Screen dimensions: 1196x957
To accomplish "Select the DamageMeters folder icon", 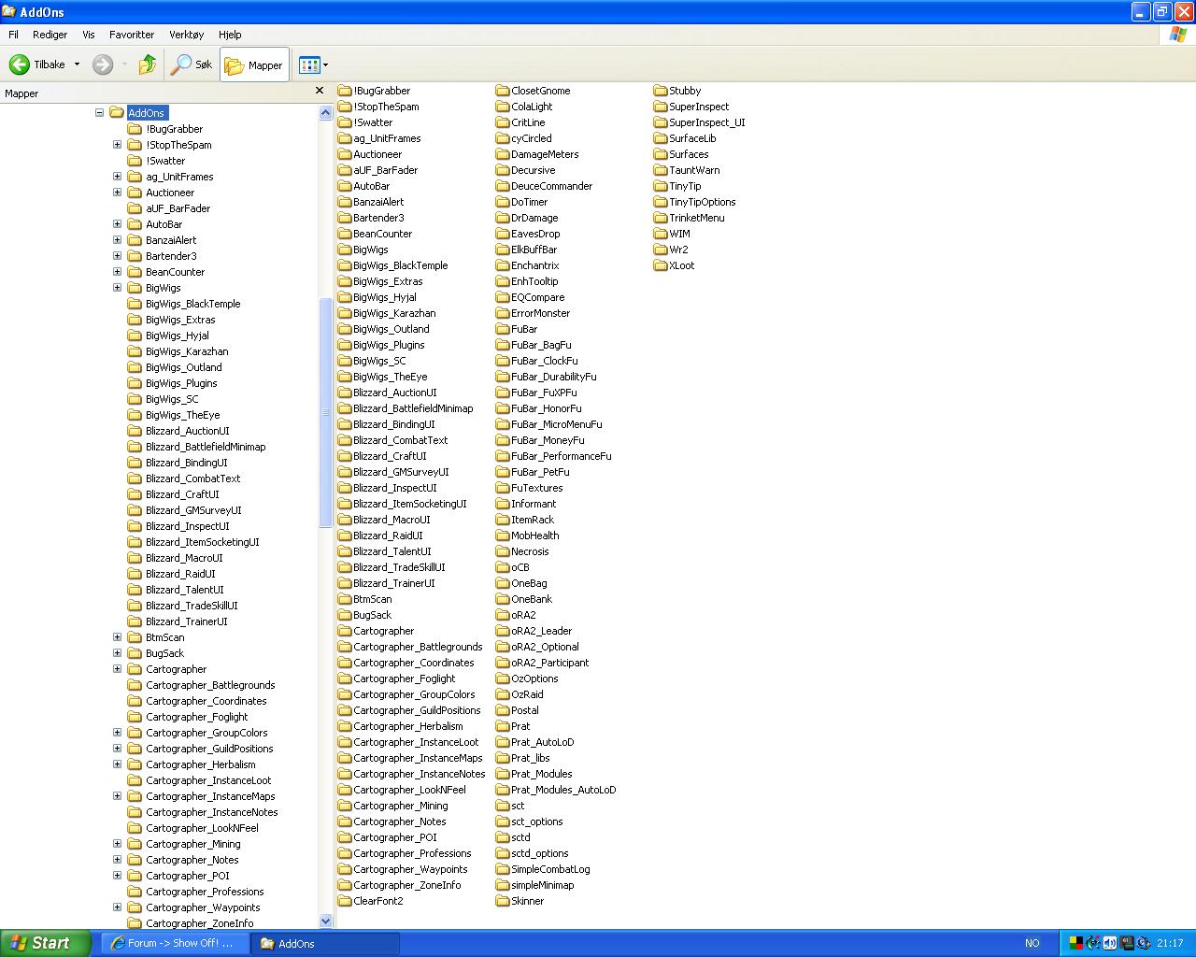I will (503, 154).
